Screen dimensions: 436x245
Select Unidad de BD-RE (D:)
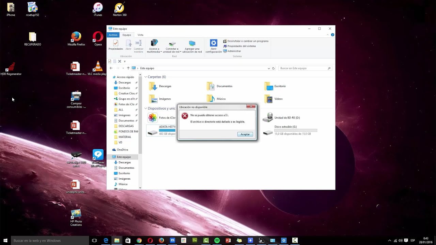[281, 117]
